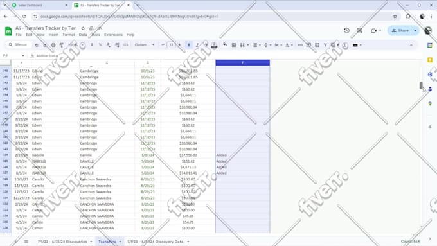Screen dimensions: 437x246
Task: Toggle bold formatting
Action: click(x=189, y=45)
